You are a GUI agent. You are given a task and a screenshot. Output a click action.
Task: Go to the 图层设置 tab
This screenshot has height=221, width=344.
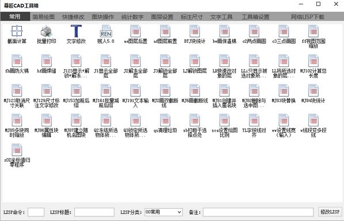tap(162, 17)
